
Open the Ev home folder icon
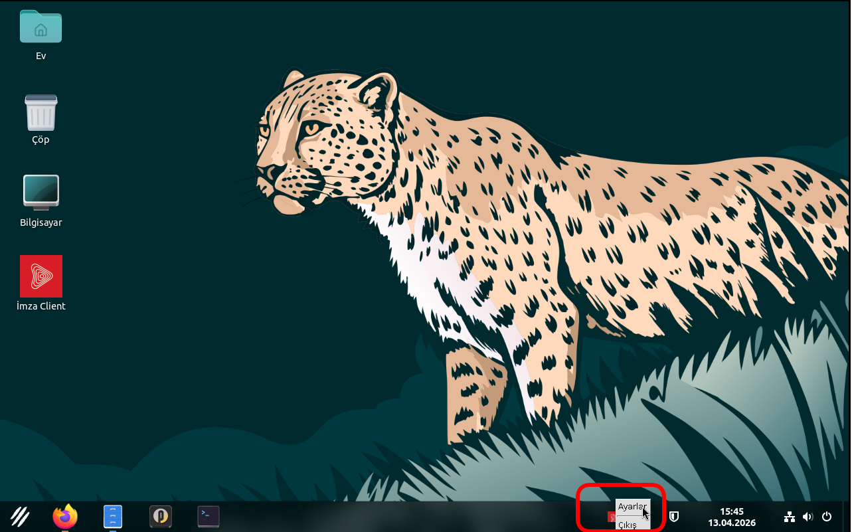[41, 27]
